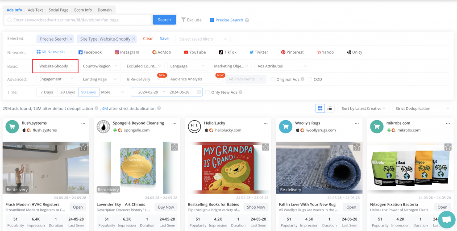Expand the Excluded Countries dropdown
This screenshot has height=231, width=457.
tap(144, 66)
